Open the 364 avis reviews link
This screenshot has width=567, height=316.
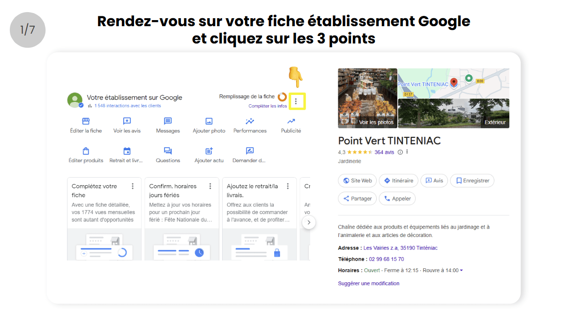click(384, 152)
